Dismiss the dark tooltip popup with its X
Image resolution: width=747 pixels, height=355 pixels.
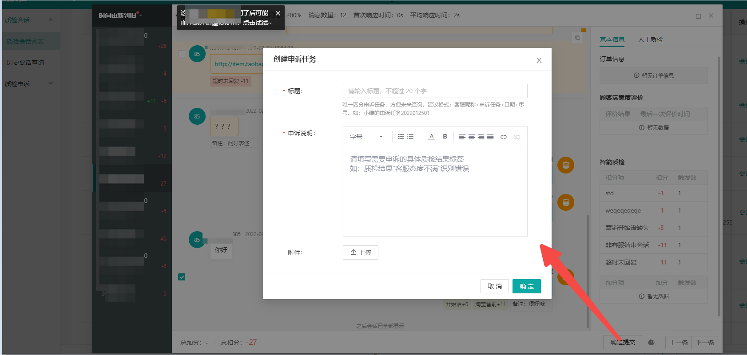coord(278,13)
